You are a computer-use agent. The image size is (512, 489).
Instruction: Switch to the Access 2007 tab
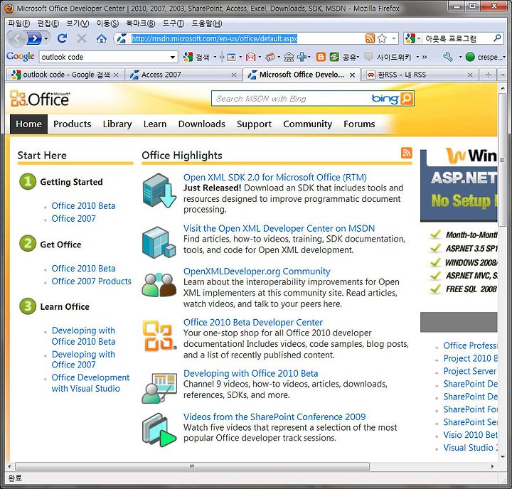coord(183,75)
